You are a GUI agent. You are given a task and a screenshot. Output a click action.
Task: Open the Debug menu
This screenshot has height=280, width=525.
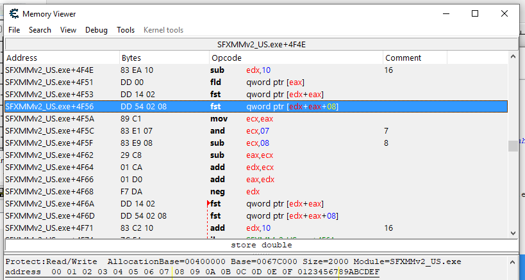[96, 30]
